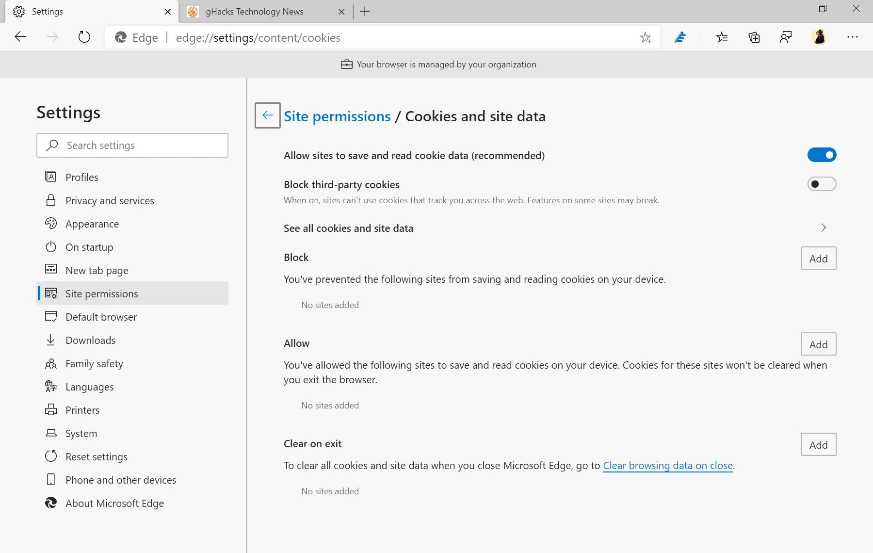Click the feedback smiley person icon
Image resolution: width=873 pixels, height=553 pixels.
click(x=786, y=37)
